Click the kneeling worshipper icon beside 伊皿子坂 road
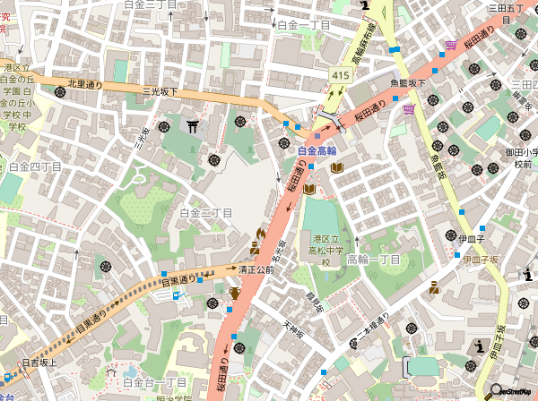Screen dimensions: 538x401 434,287
